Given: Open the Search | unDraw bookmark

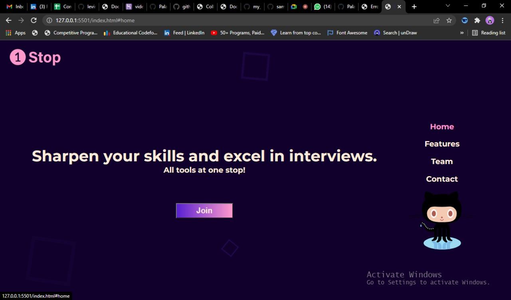Looking at the screenshot, I should 396,33.
